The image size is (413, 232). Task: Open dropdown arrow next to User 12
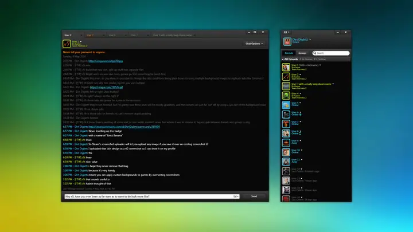tap(301, 169)
